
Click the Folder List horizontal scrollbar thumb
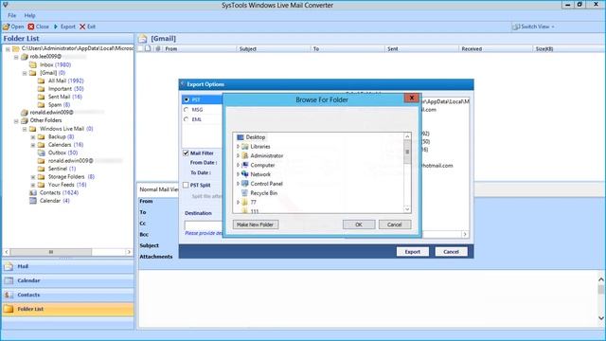click(51, 252)
